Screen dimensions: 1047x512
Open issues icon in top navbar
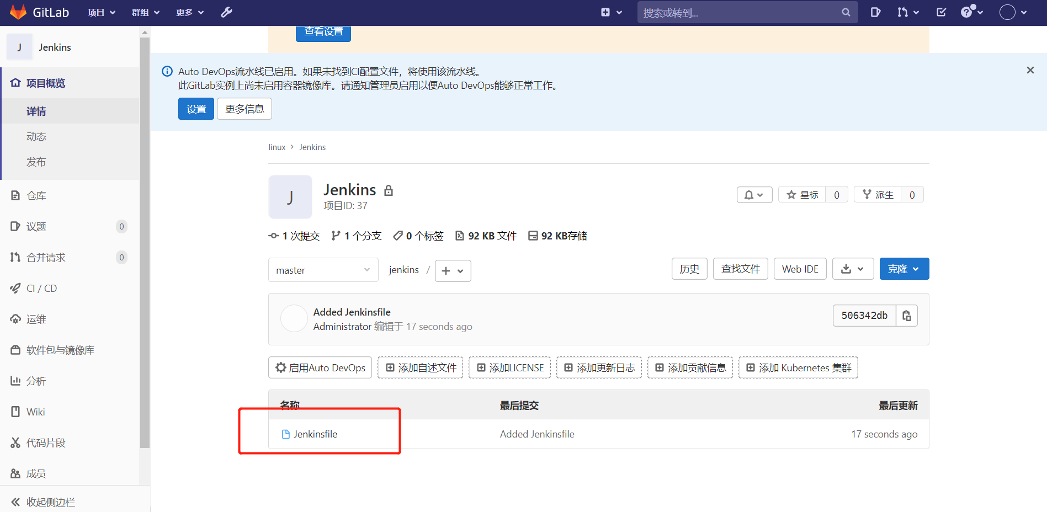pos(875,12)
